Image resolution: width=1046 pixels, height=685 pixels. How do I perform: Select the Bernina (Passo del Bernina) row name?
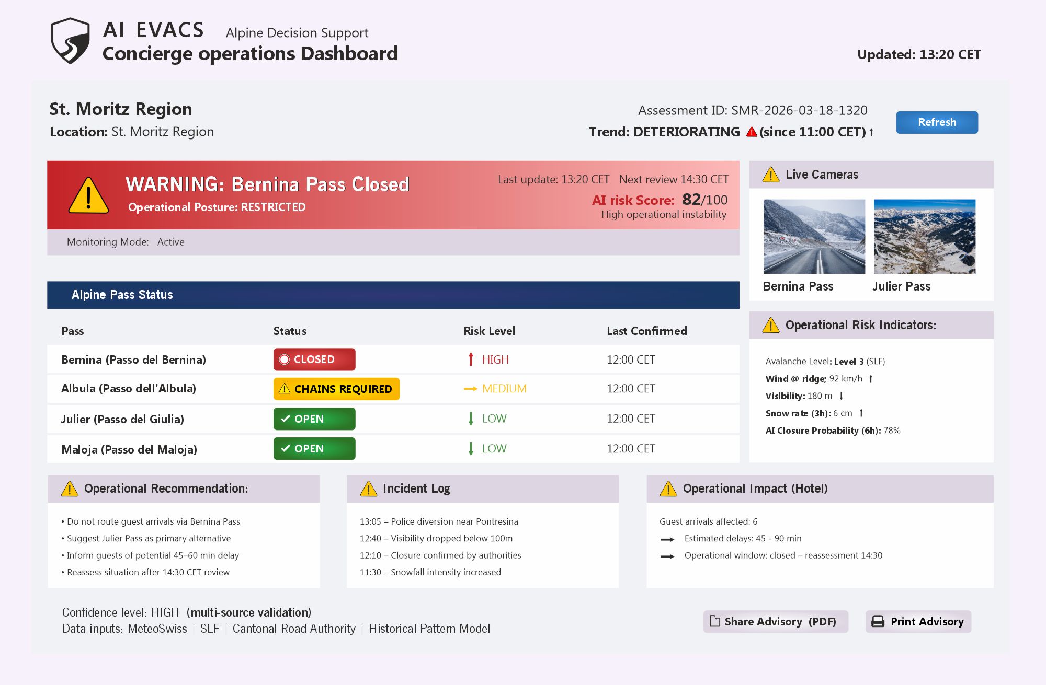click(x=134, y=359)
